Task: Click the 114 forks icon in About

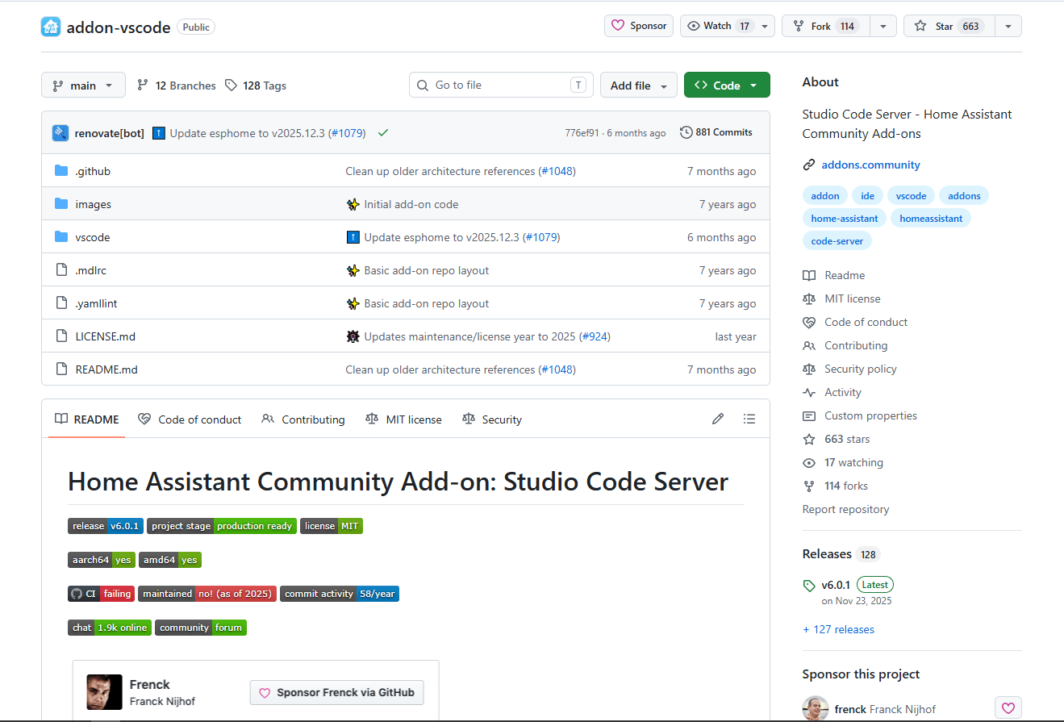Action: [x=809, y=486]
